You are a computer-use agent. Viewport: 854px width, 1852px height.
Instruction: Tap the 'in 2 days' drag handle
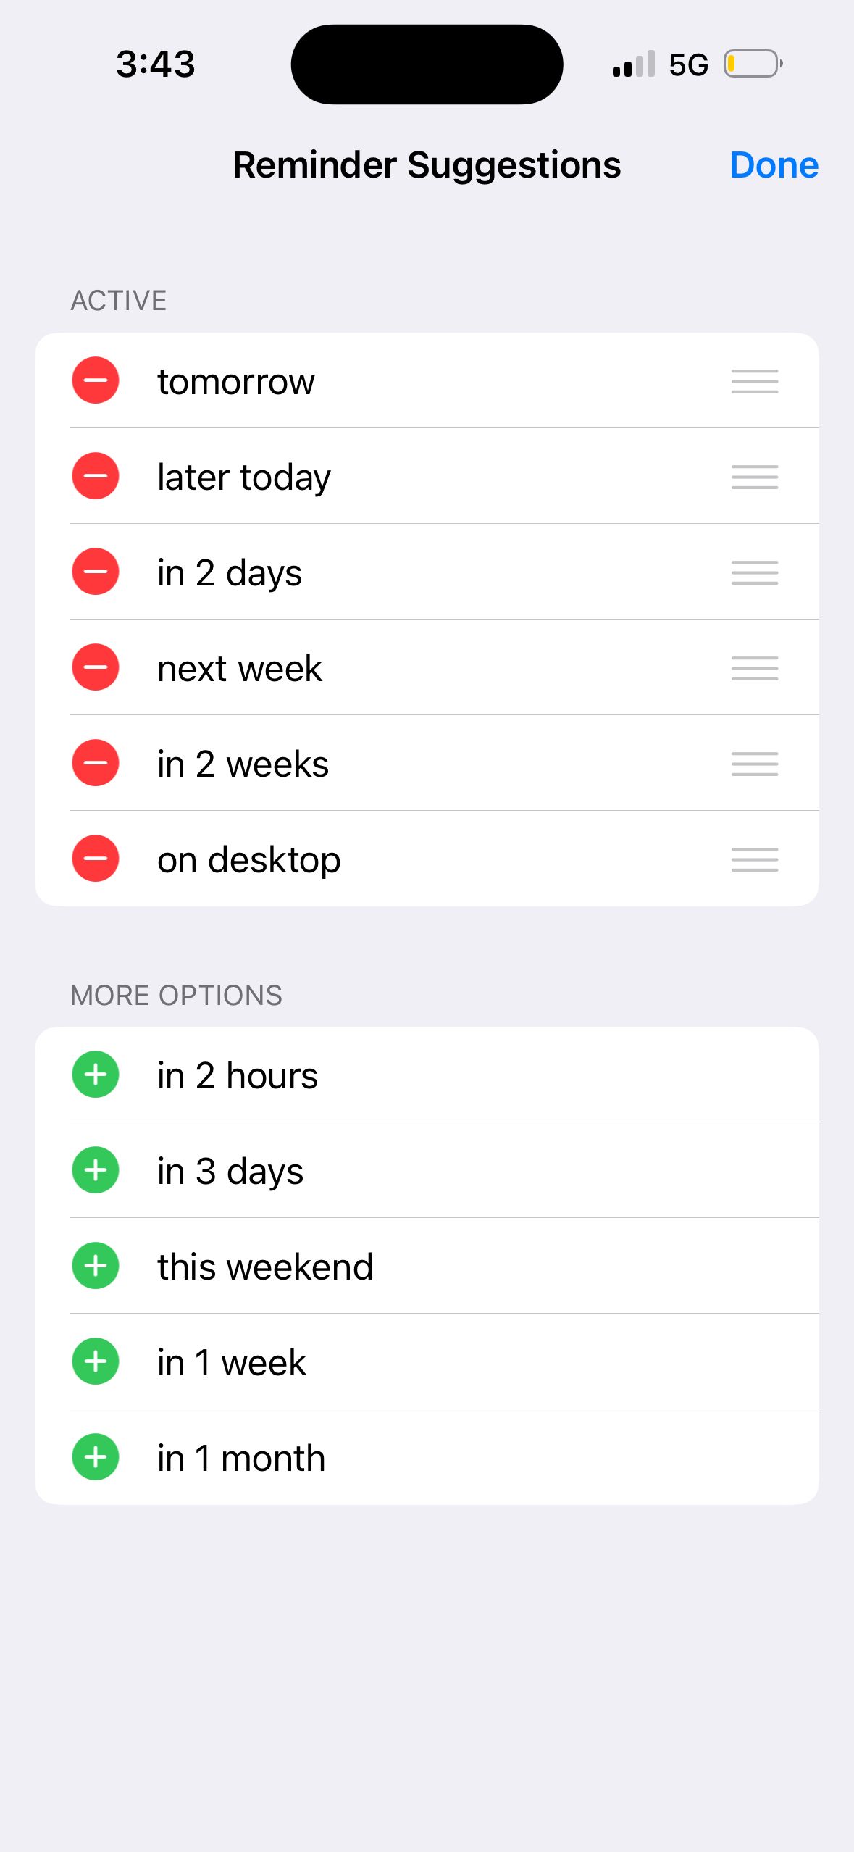(755, 572)
